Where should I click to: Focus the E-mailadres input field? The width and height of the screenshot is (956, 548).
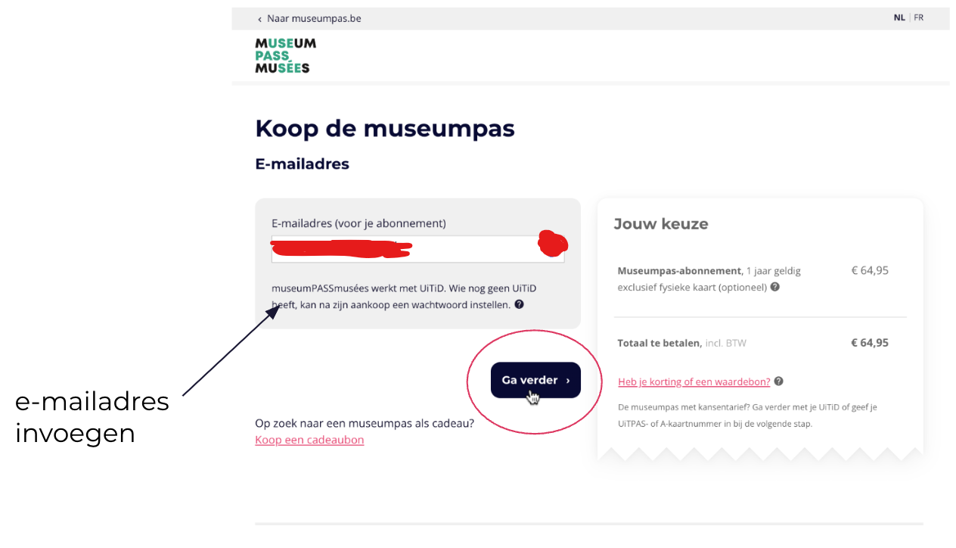(x=417, y=249)
